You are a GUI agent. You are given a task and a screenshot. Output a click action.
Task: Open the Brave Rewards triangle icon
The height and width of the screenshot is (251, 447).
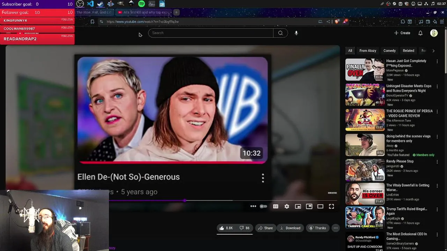(x=345, y=22)
